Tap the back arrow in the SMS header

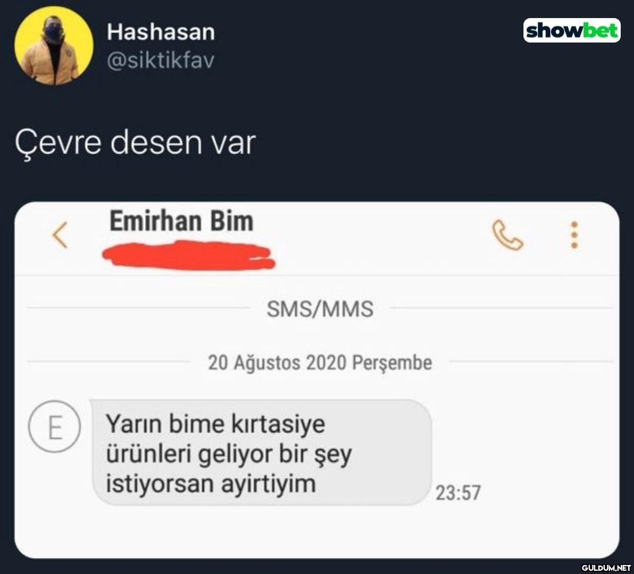(x=60, y=234)
